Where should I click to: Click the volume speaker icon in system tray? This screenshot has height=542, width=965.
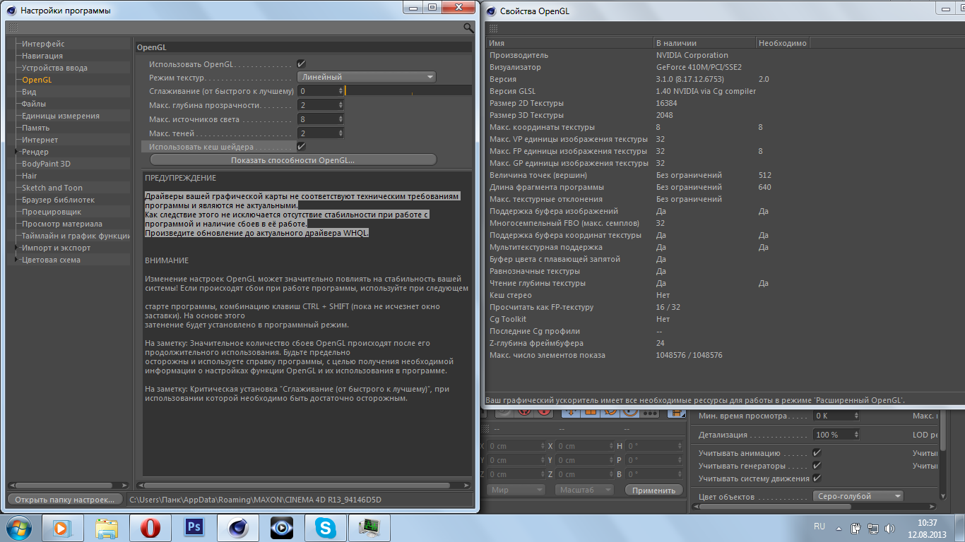click(891, 528)
